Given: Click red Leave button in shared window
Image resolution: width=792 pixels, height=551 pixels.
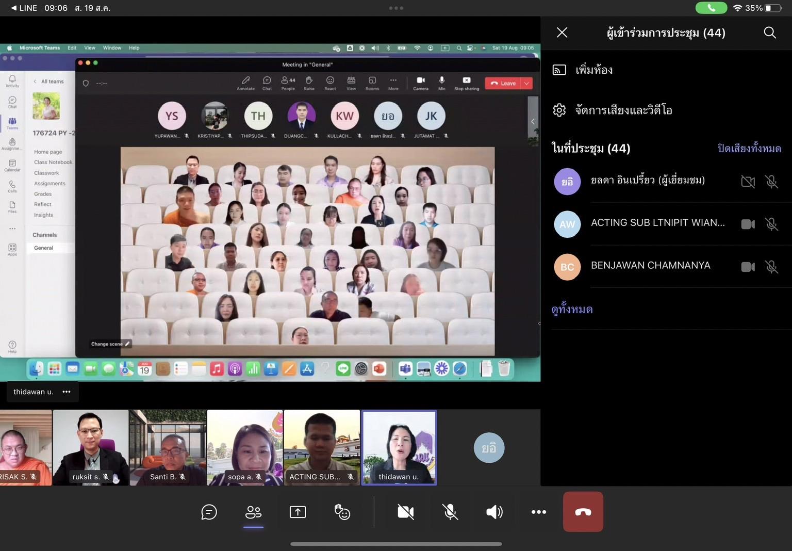Looking at the screenshot, I should pos(503,83).
